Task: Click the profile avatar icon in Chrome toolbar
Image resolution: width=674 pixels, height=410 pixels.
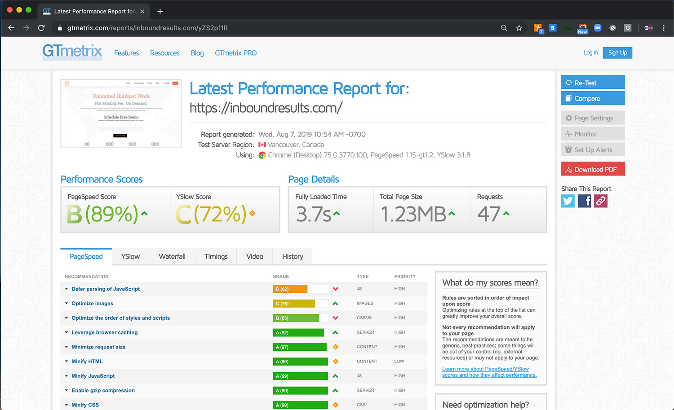Action: 648,28
